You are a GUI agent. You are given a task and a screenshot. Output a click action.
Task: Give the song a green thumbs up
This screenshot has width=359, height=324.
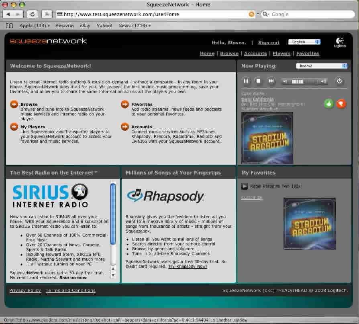pyautogui.click(x=329, y=104)
